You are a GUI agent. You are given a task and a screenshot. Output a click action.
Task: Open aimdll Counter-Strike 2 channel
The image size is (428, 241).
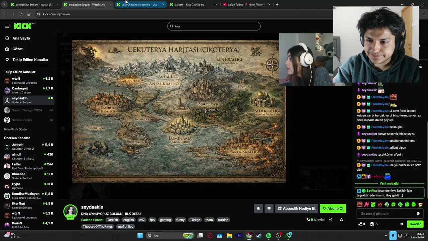(28, 156)
